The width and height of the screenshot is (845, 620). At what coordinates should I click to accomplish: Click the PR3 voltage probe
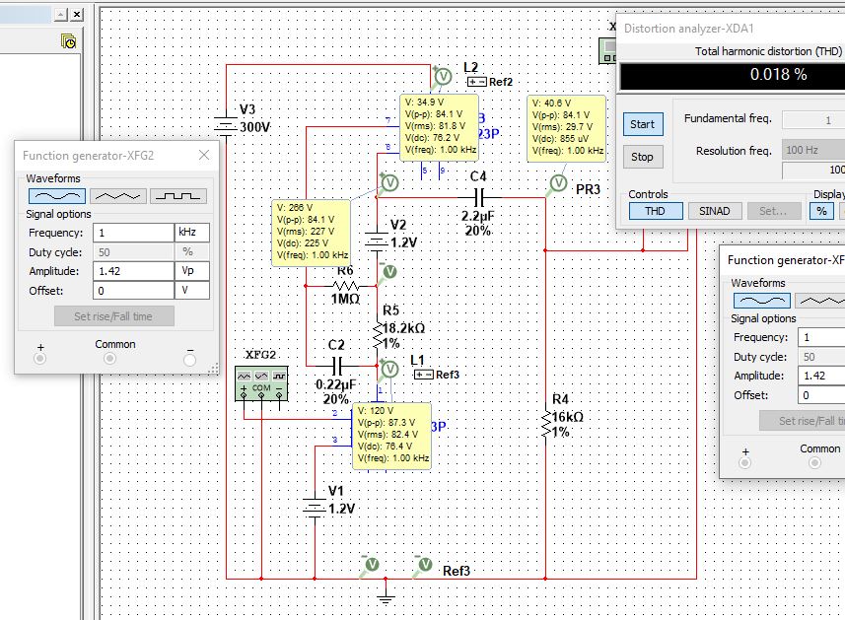tap(557, 184)
